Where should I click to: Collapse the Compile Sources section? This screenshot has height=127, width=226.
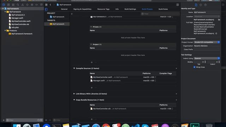click(x=74, y=68)
